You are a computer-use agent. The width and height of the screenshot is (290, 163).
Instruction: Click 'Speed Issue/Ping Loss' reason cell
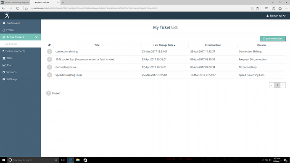click(x=251, y=75)
